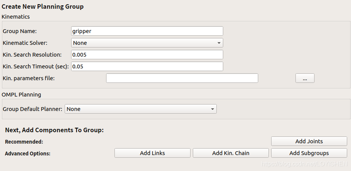Click the 'Kinematic Solver:' label
The image size is (351, 171).
25,43
